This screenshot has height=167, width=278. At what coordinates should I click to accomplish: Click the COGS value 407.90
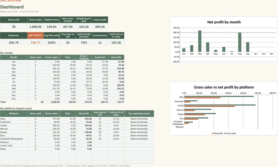[x=68, y=27]
